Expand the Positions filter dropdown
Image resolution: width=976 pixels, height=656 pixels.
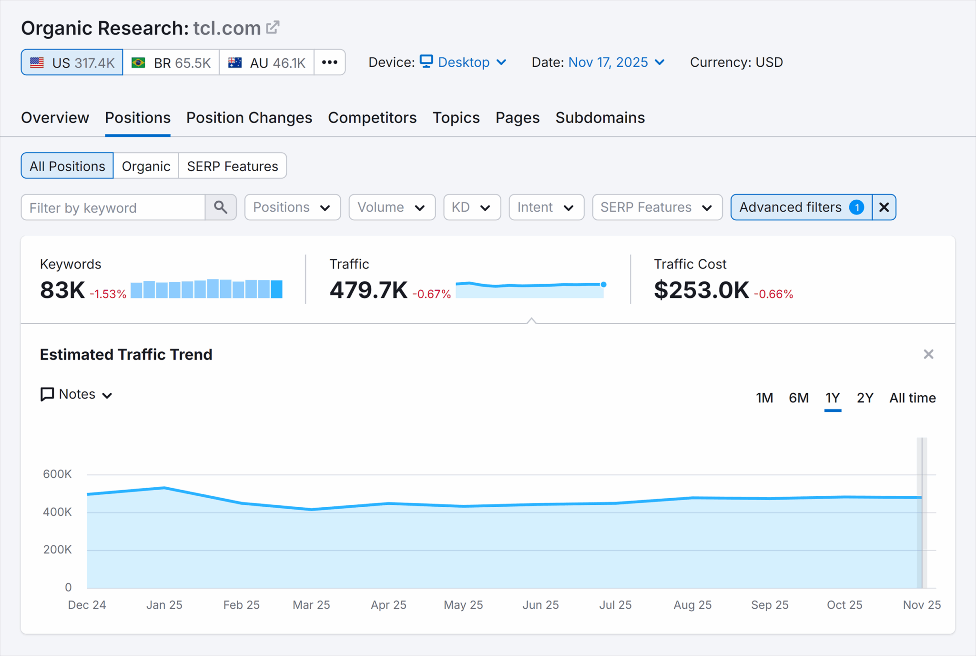[x=293, y=207]
